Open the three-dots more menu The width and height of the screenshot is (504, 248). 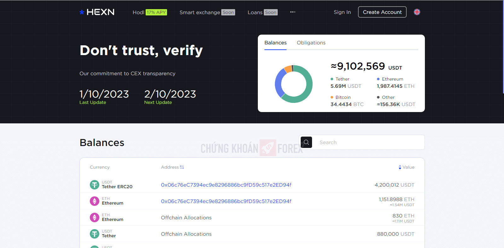(293, 12)
